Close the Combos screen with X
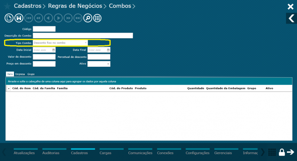Viewport: 297px width, 161px height. (x=290, y=7)
